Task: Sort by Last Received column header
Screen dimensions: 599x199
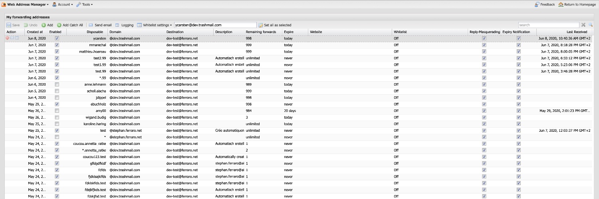Action: click(564, 32)
